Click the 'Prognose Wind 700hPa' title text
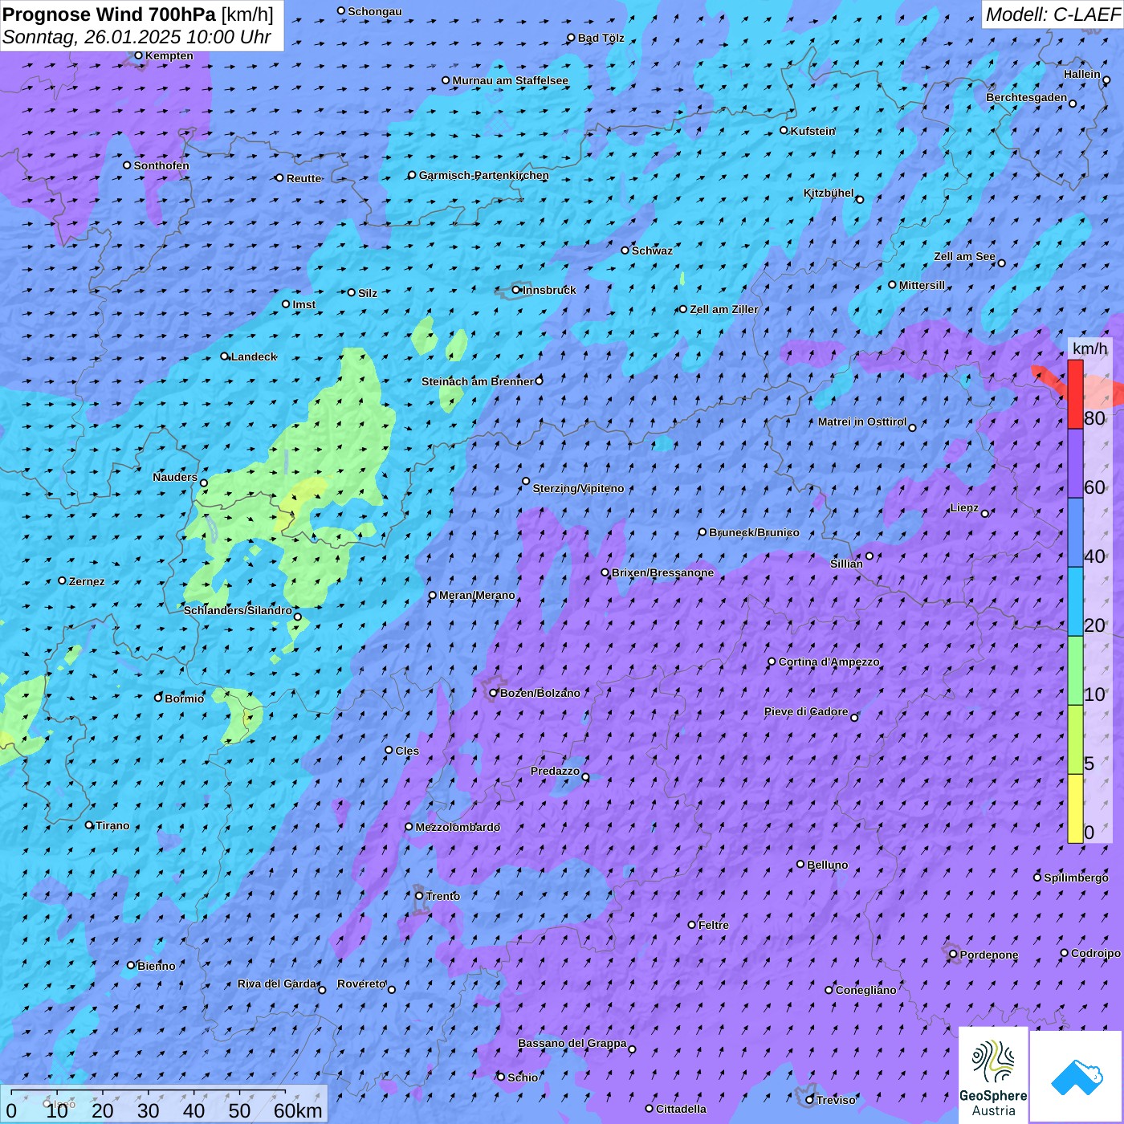The width and height of the screenshot is (1124, 1124). (109, 14)
